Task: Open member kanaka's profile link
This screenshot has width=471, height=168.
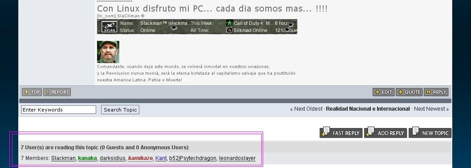Action: [x=87, y=158]
